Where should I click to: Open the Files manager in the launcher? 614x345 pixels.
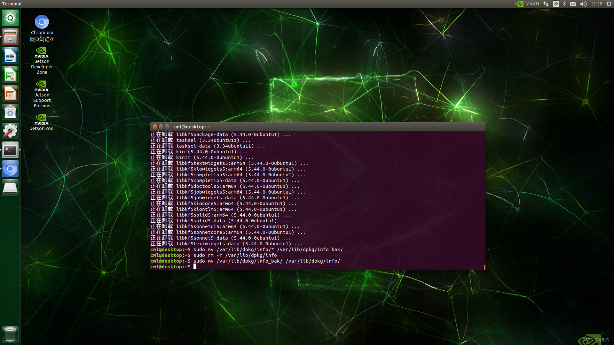tap(10, 37)
